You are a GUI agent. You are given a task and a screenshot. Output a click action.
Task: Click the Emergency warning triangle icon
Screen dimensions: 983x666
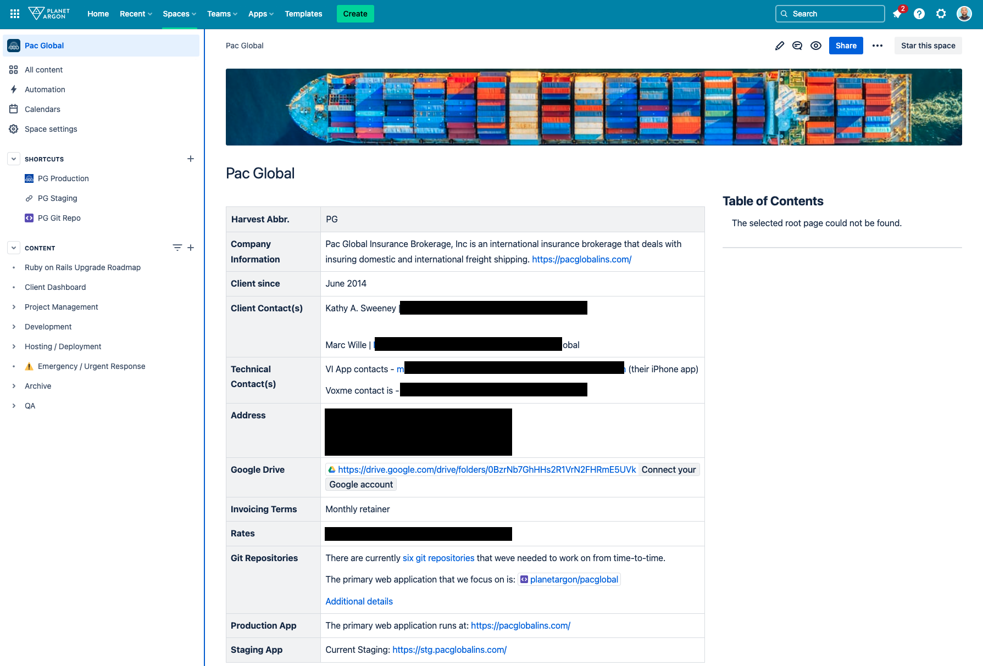click(x=29, y=366)
